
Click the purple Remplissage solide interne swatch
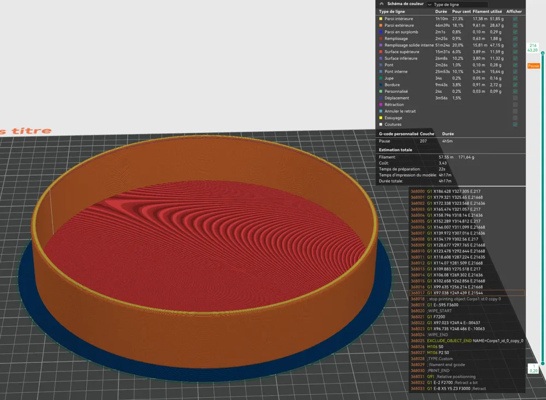pos(381,45)
